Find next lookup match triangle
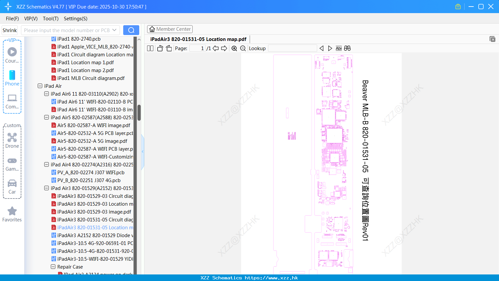Screen dimensions: 499x281 330,48
